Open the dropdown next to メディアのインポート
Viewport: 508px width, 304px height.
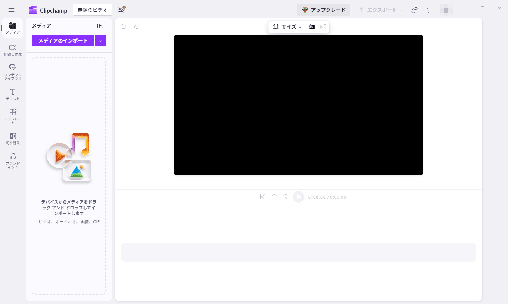(x=100, y=40)
